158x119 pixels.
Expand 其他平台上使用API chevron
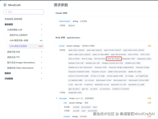42,35
